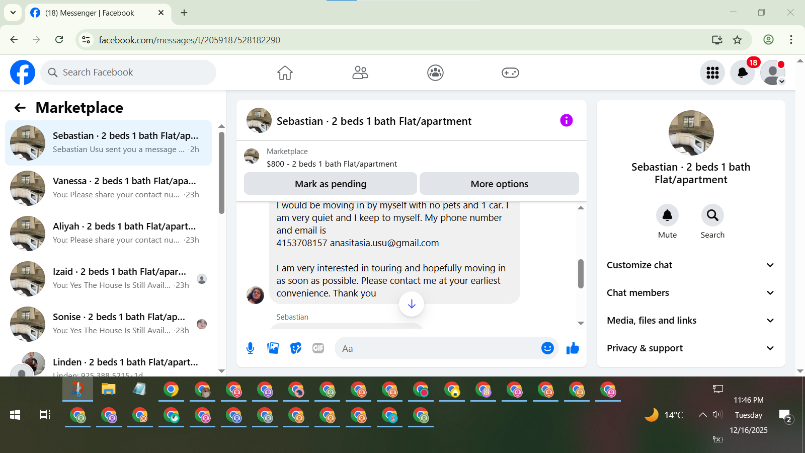
Task: Open Task View on the taskbar
Action: tap(45, 415)
